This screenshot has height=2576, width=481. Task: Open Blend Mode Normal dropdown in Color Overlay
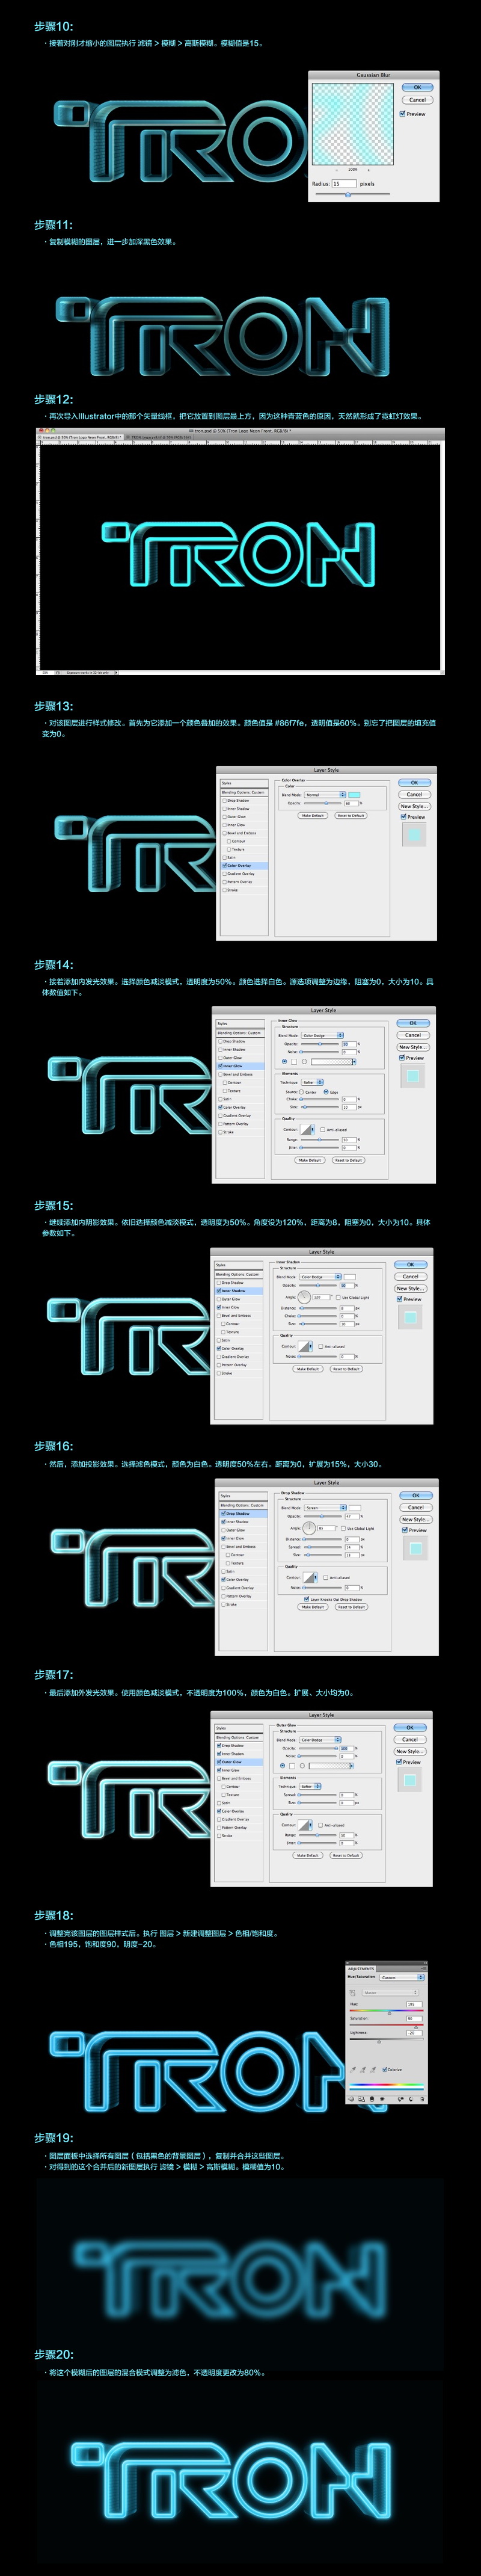click(x=325, y=794)
